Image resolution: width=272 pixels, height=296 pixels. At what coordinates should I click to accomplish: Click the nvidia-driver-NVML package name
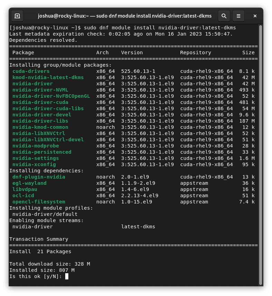(40, 90)
